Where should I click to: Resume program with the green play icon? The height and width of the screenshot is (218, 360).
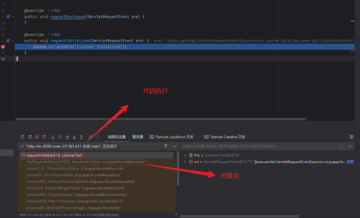60,137
